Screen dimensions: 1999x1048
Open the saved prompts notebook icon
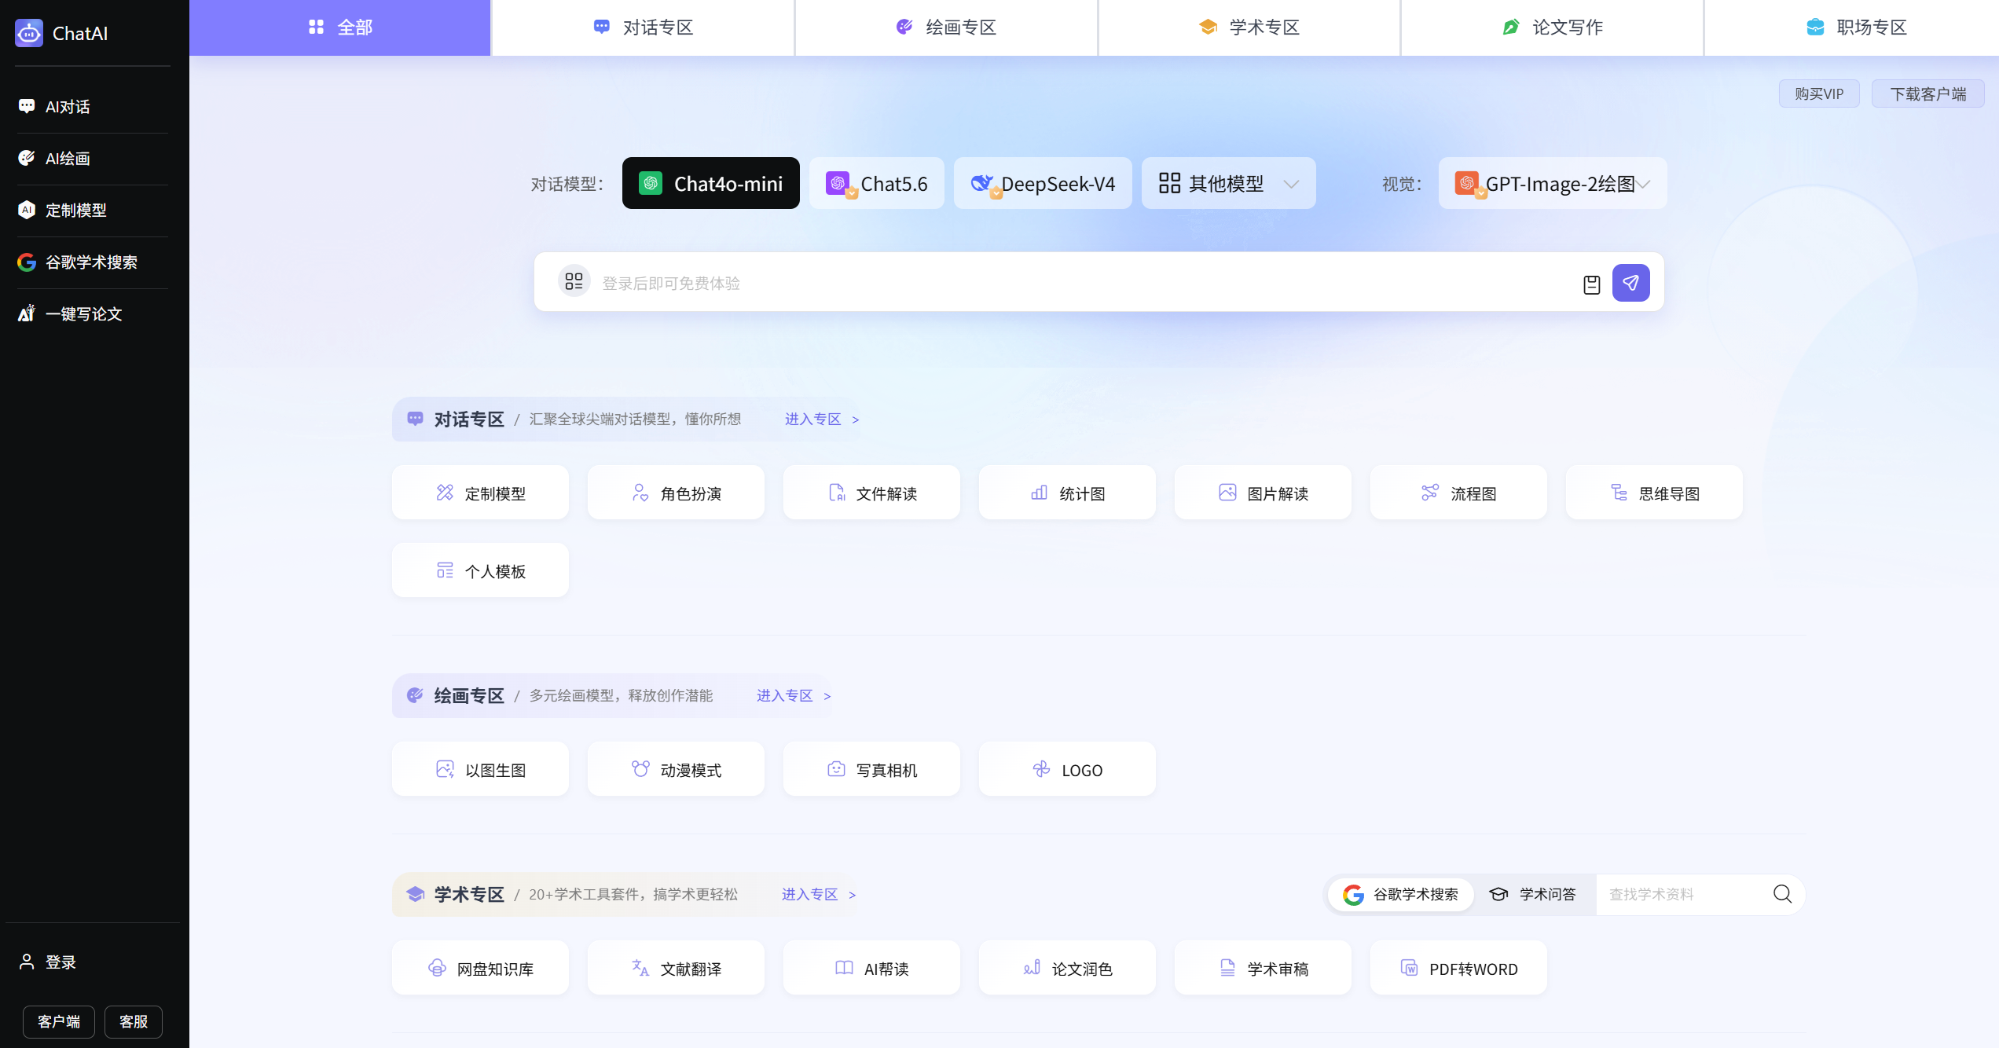[x=1591, y=284]
